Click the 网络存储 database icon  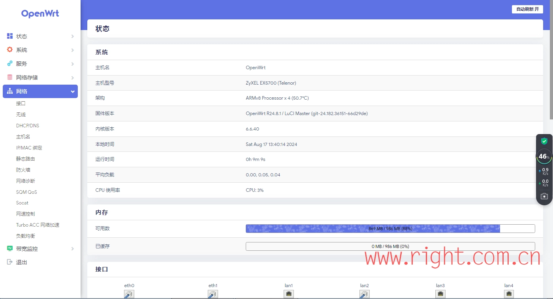(10, 78)
